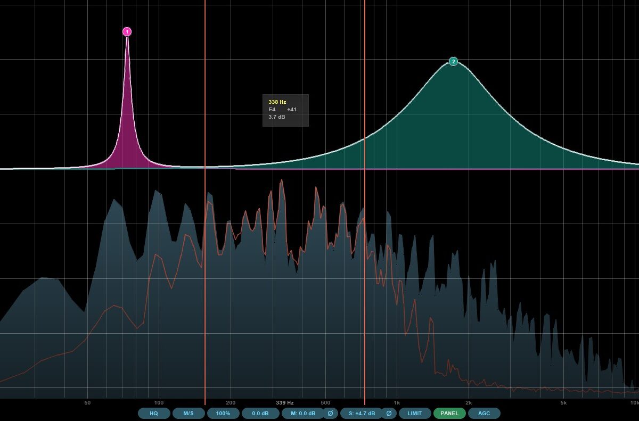Click the 1k mark on frequency axis
This screenshot has height=421, width=639.
pyautogui.click(x=396, y=403)
